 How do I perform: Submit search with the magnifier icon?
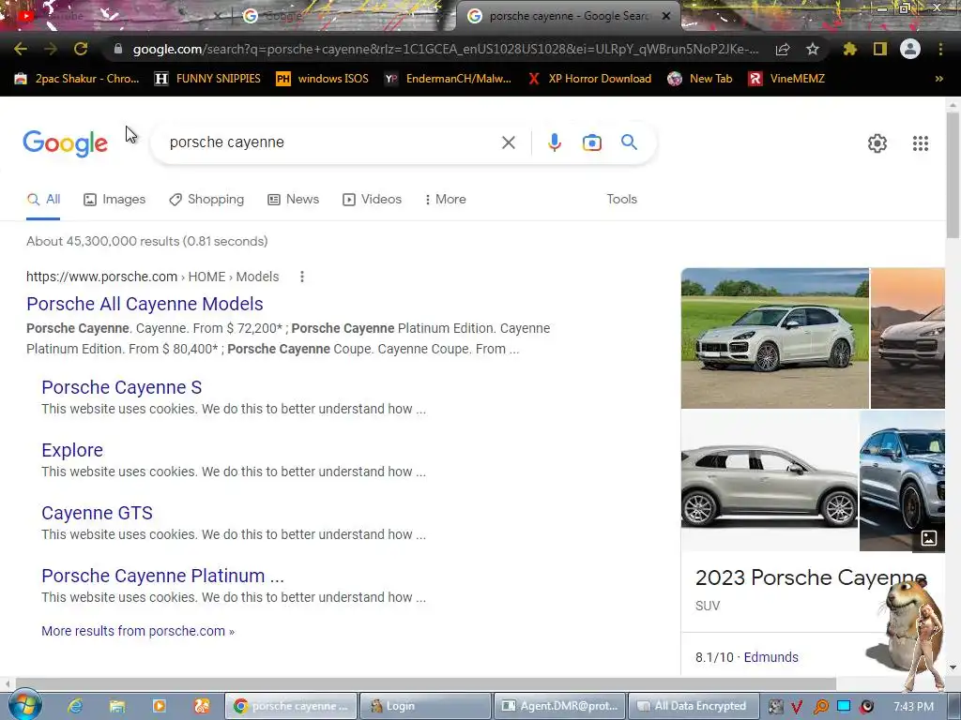pos(629,142)
